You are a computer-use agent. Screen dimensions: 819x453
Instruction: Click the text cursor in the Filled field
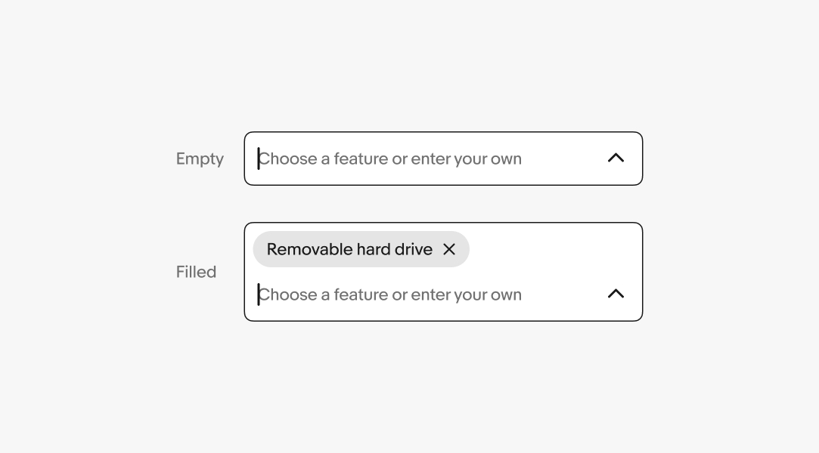258,294
